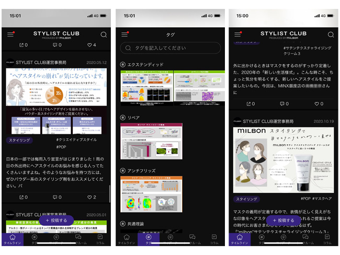This screenshot has height=255, width=340.
Task: Select コラム tab in right phone
Action: pos(327,239)
